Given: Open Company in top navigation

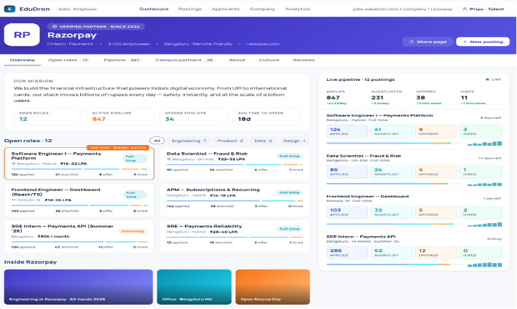Looking at the screenshot, I should (262, 9).
